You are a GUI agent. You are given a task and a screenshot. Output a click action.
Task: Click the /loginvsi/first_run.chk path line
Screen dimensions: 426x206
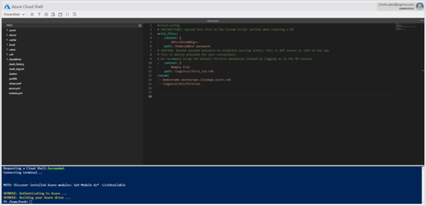[x=189, y=72]
